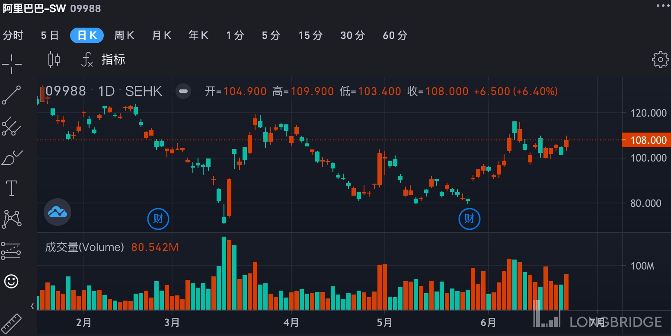Open the emoji icon tool
This screenshot has height=336, width=671.
[11, 282]
